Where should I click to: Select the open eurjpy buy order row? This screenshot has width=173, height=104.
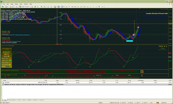87,82
